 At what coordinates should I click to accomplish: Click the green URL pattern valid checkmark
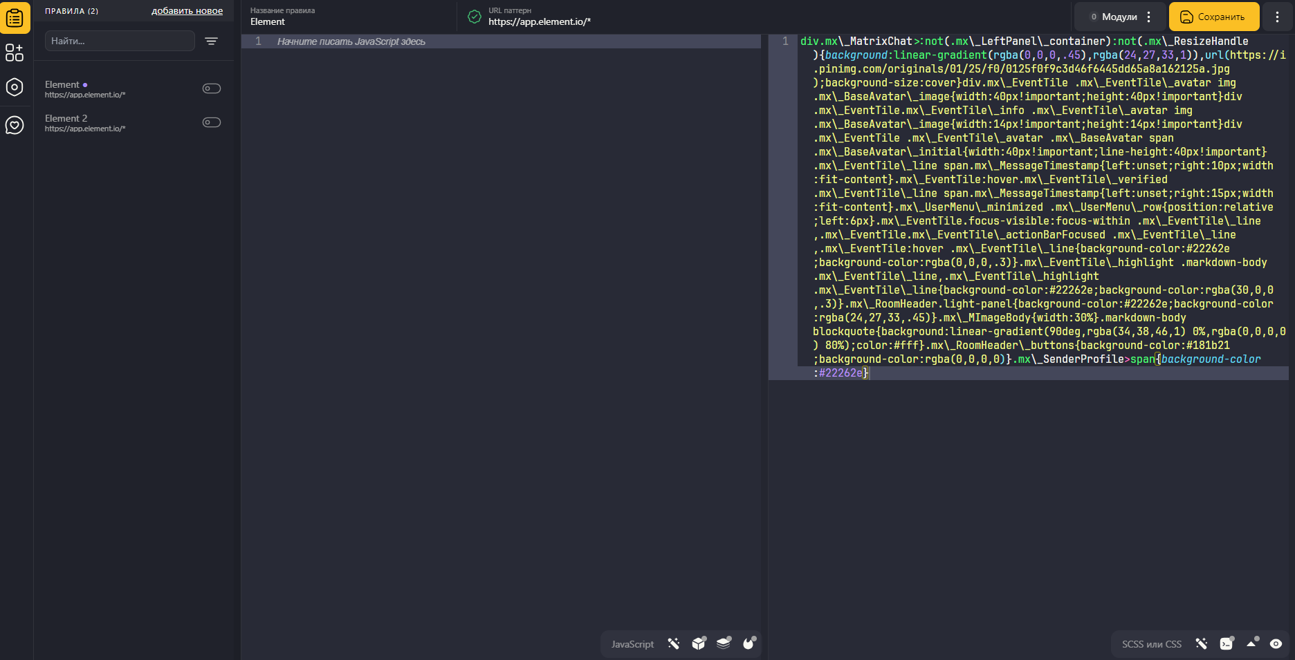[475, 17]
